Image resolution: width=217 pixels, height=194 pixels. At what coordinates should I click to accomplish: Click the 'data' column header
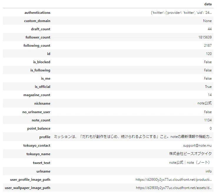208,4
